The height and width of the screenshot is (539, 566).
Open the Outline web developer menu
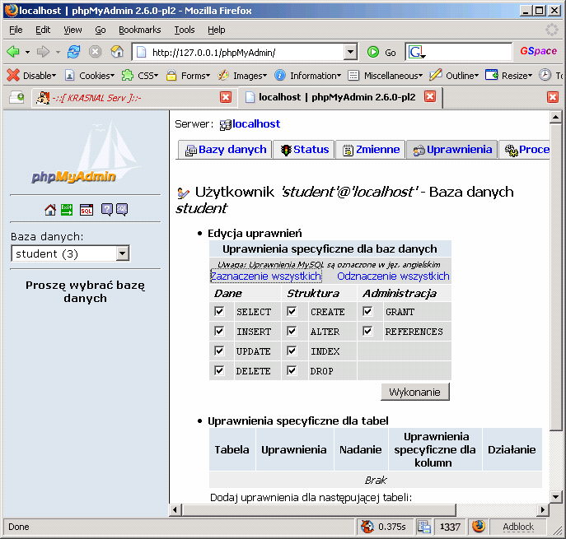coord(454,76)
